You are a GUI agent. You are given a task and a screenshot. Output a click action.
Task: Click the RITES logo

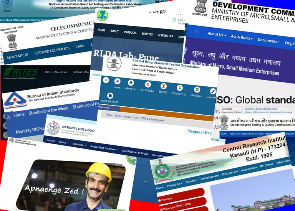(21, 73)
